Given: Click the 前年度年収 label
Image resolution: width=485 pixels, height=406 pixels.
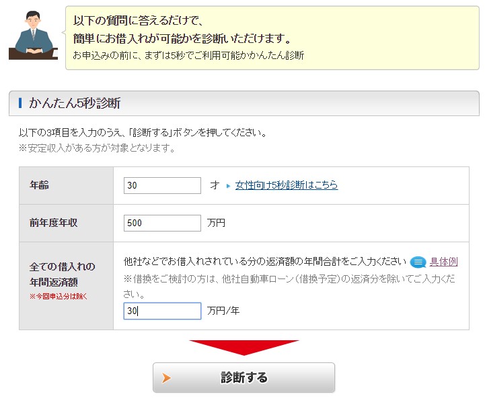Looking at the screenshot, I should [x=54, y=223].
